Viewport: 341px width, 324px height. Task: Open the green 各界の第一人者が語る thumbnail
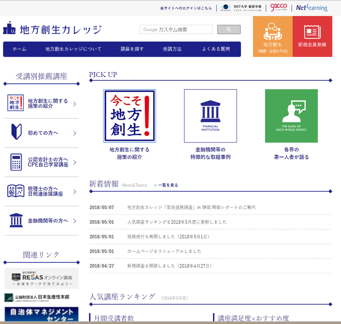click(291, 116)
